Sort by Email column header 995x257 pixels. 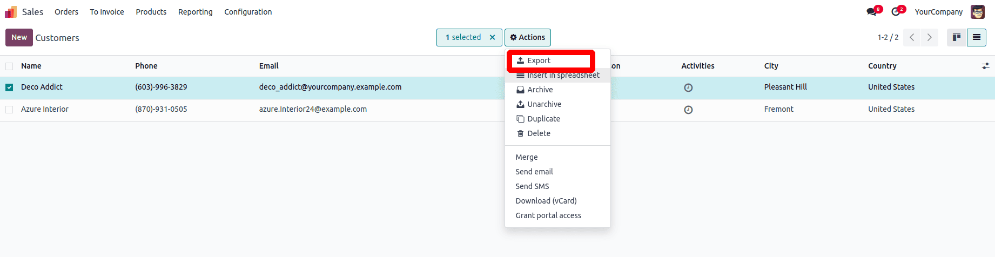[269, 66]
